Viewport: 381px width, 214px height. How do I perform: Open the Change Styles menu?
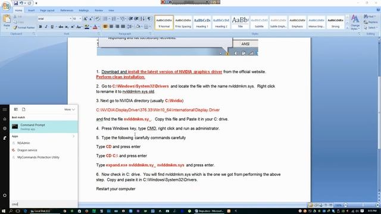point(355,23)
